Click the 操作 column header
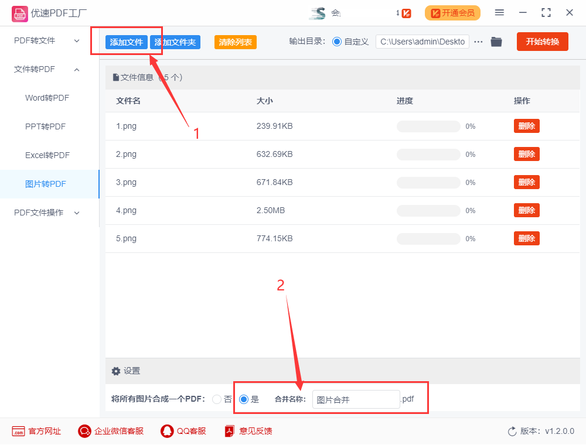Image resolution: width=586 pixels, height=445 pixels. (522, 101)
